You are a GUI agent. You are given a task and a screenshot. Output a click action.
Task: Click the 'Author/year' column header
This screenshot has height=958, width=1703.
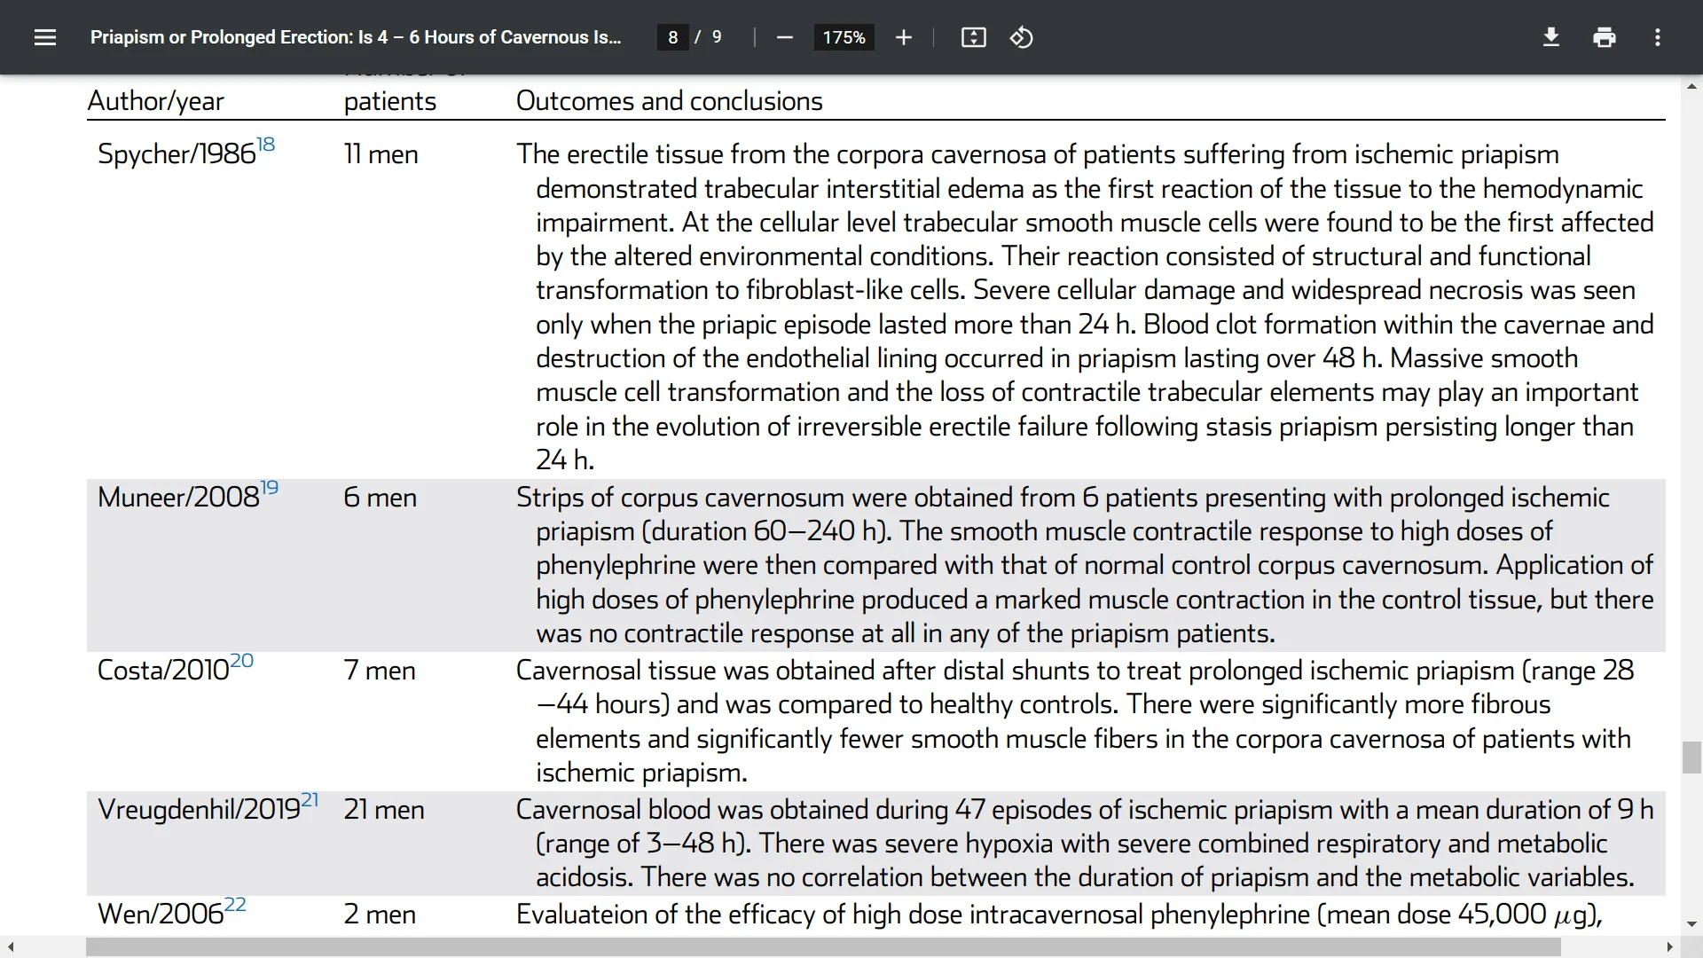[x=156, y=101]
